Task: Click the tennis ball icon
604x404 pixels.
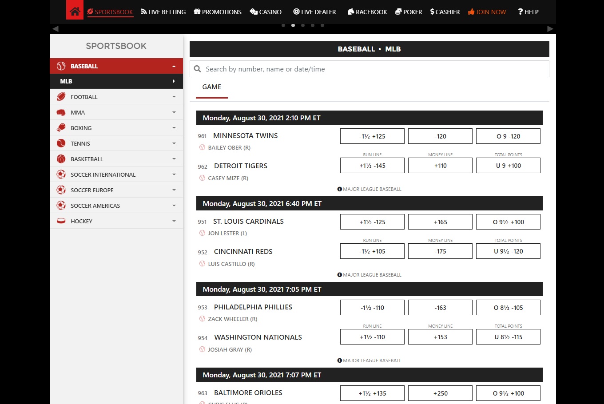Action: click(61, 143)
